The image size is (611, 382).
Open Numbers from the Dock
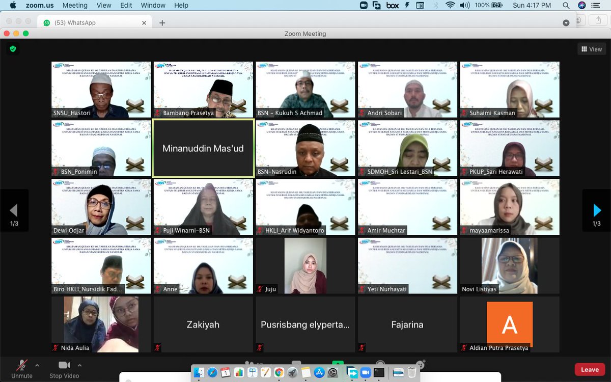point(239,373)
